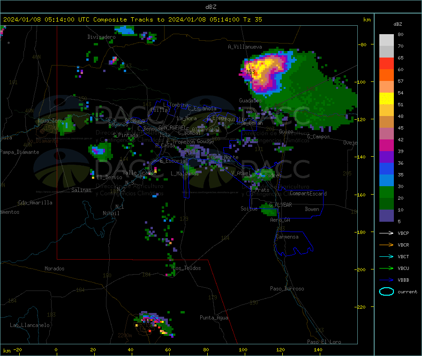Click the G_ALVEAR map label

pyautogui.click(x=280, y=204)
